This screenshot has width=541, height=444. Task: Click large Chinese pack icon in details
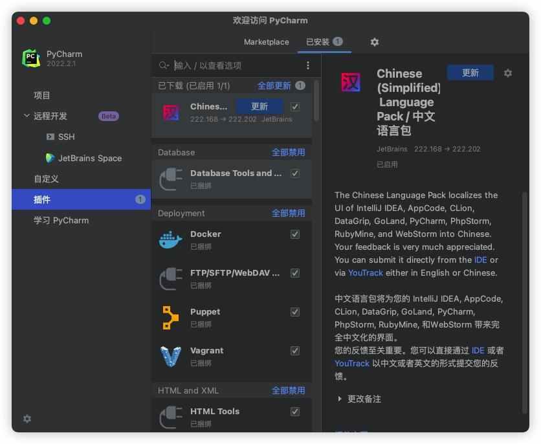point(351,82)
